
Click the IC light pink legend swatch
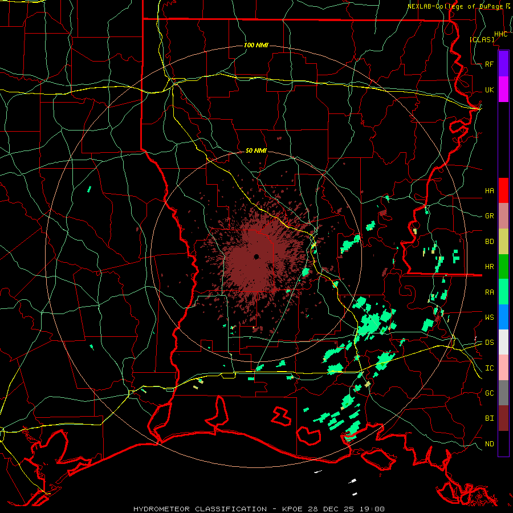point(503,368)
